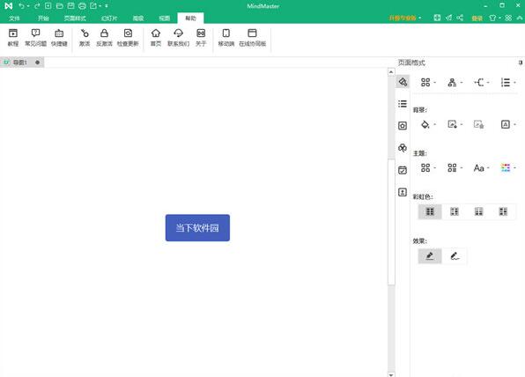Go to 首页 home page icon
This screenshot has width=525, height=377.
156,38
